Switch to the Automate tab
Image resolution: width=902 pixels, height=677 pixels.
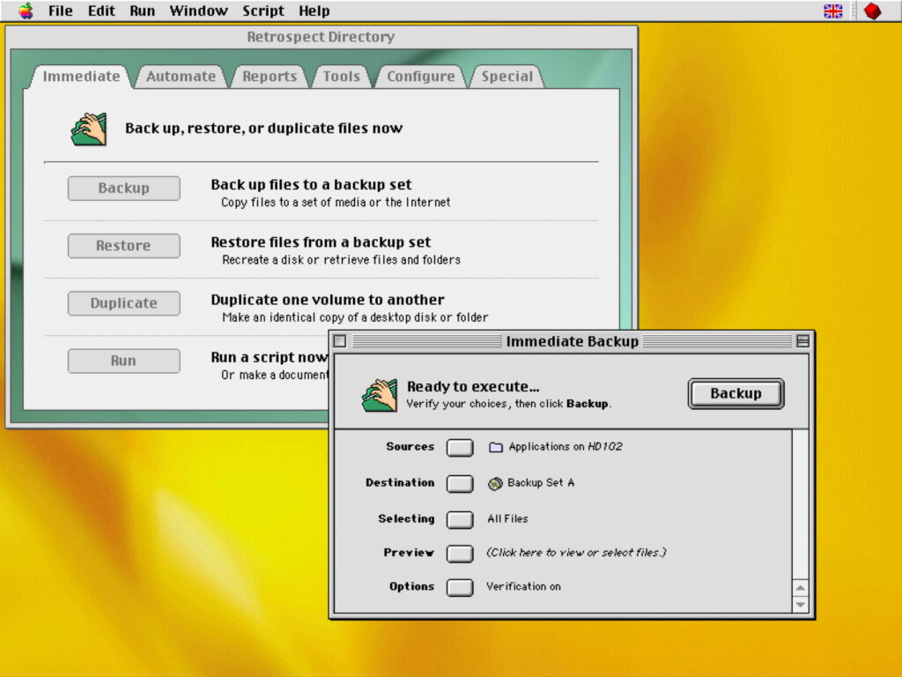(x=181, y=77)
